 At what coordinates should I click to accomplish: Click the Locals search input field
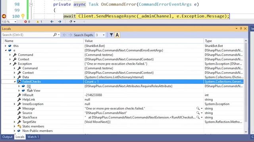pyautogui.click(x=27, y=35)
